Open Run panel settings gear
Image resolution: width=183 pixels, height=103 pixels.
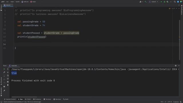[x=176, y=66]
